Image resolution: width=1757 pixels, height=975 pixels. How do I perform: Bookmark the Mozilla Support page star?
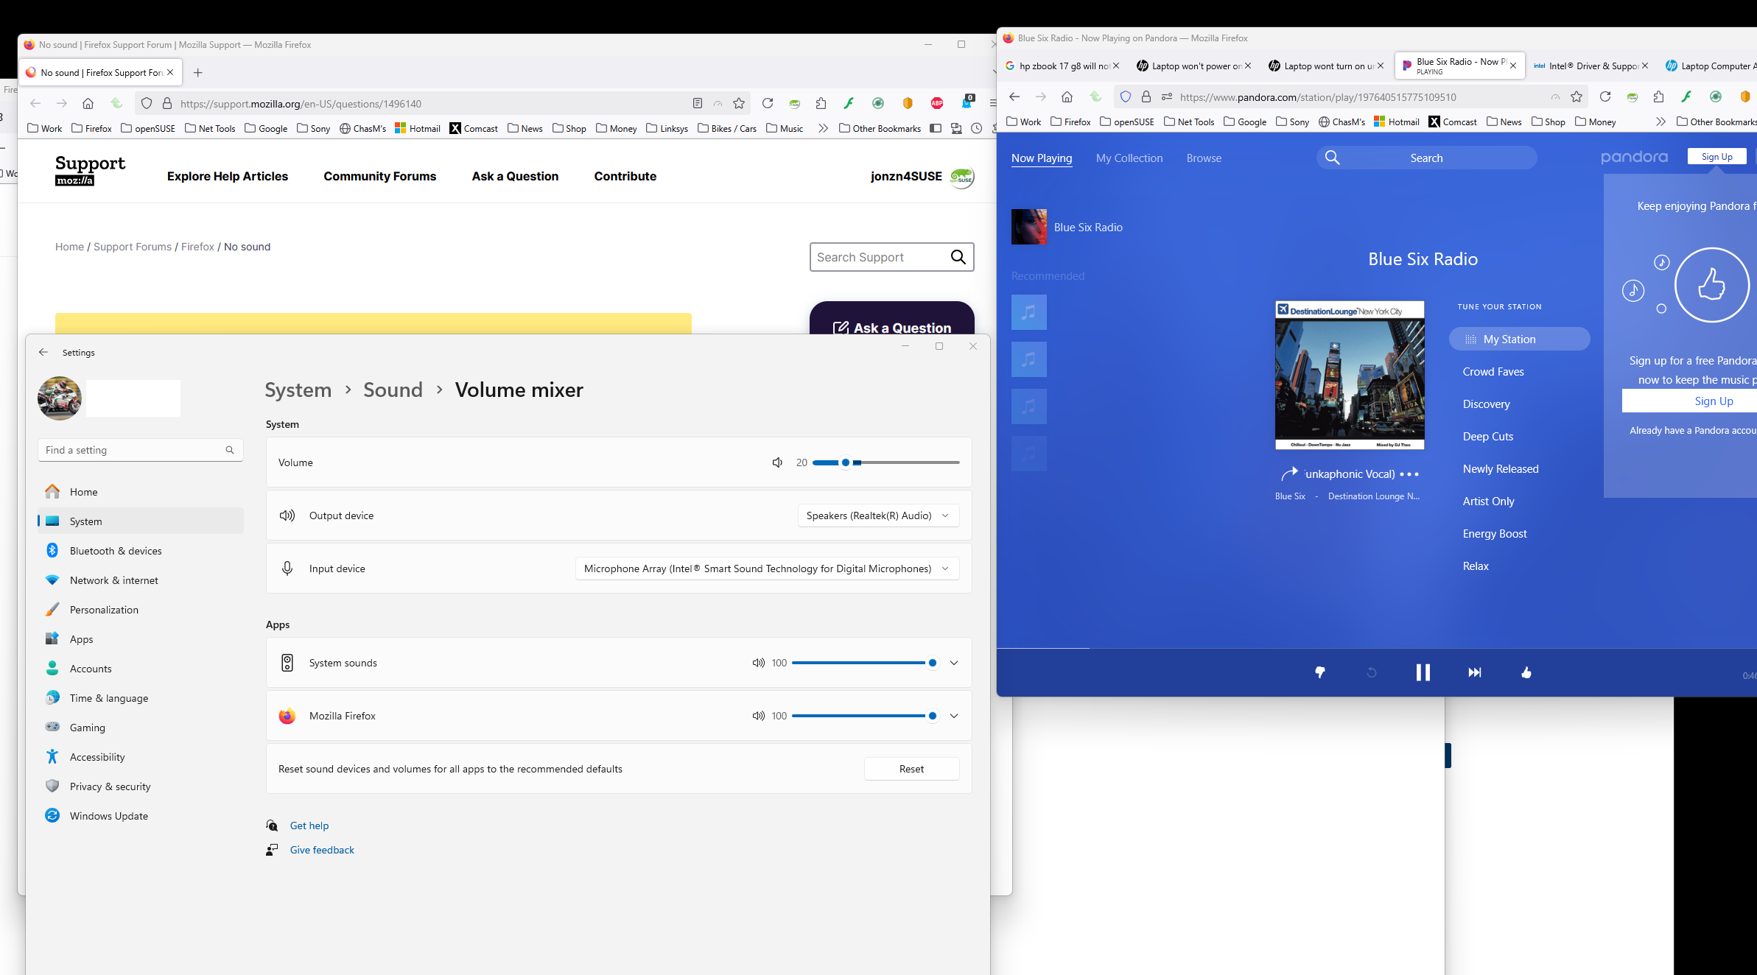[739, 103]
